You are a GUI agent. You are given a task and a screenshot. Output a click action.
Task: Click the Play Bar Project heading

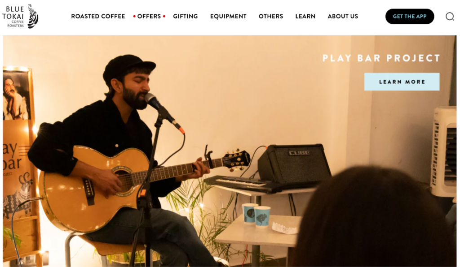[x=381, y=58]
